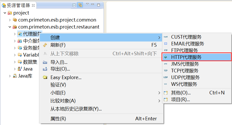The width and height of the screenshot is (232, 125).
Task: Minimize the resource manager panel
Action: click(x=93, y=4)
